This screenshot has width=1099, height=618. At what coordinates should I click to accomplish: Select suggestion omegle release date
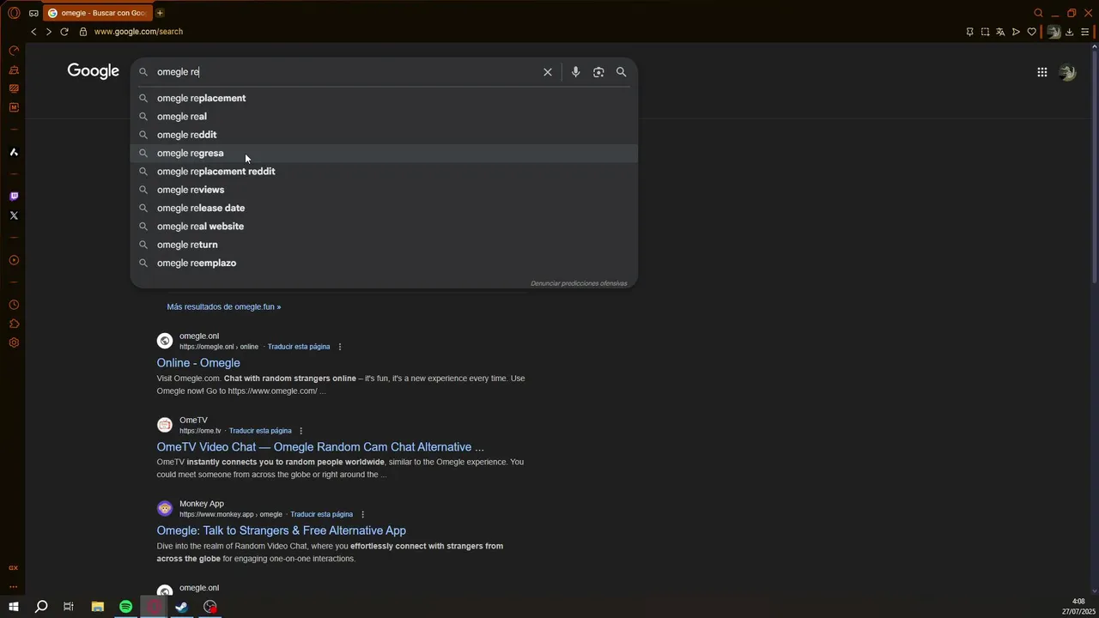click(383, 208)
